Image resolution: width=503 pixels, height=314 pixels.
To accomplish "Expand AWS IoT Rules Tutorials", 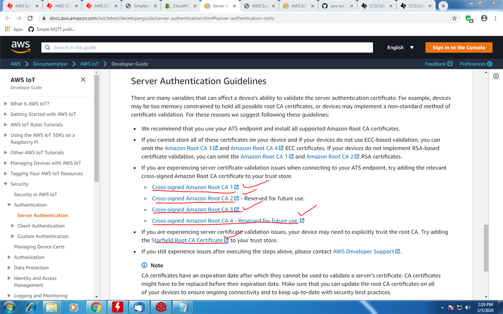I will (x=6, y=125).
